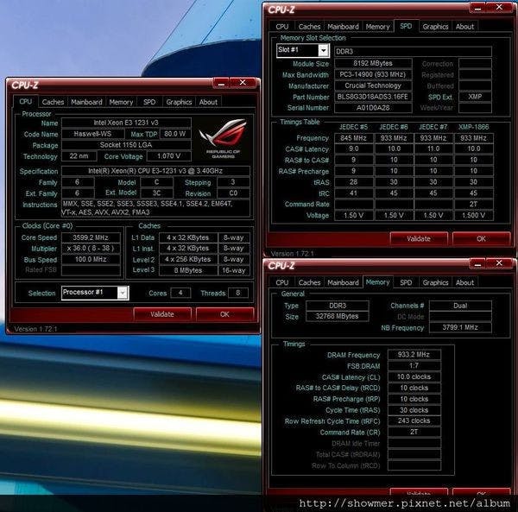Click the '32768 MBytes' memory size value
The image size is (518, 512).
click(x=338, y=316)
